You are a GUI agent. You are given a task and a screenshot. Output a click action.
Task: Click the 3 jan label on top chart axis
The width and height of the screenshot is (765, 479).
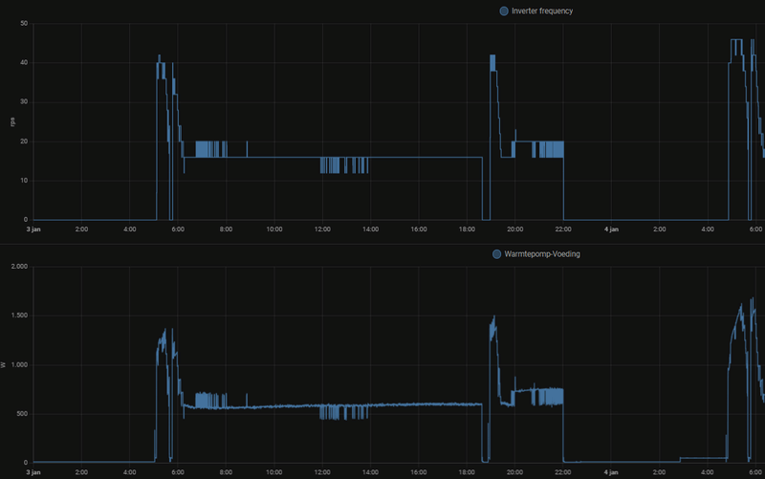[33, 229]
